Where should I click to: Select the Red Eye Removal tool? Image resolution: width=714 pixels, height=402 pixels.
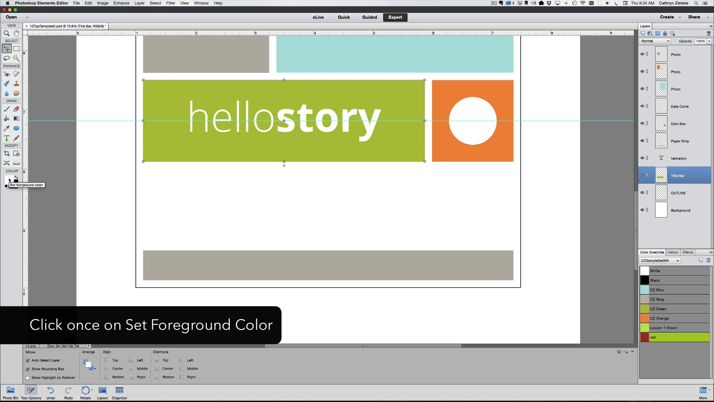coord(7,74)
